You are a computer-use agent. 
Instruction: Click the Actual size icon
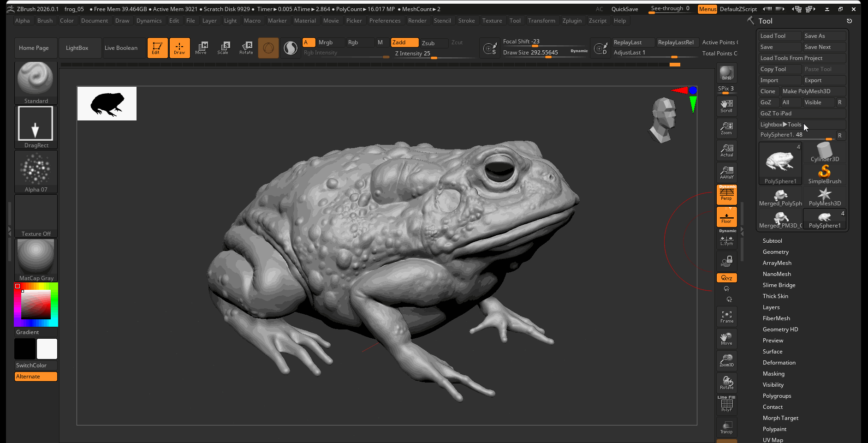pos(726,150)
